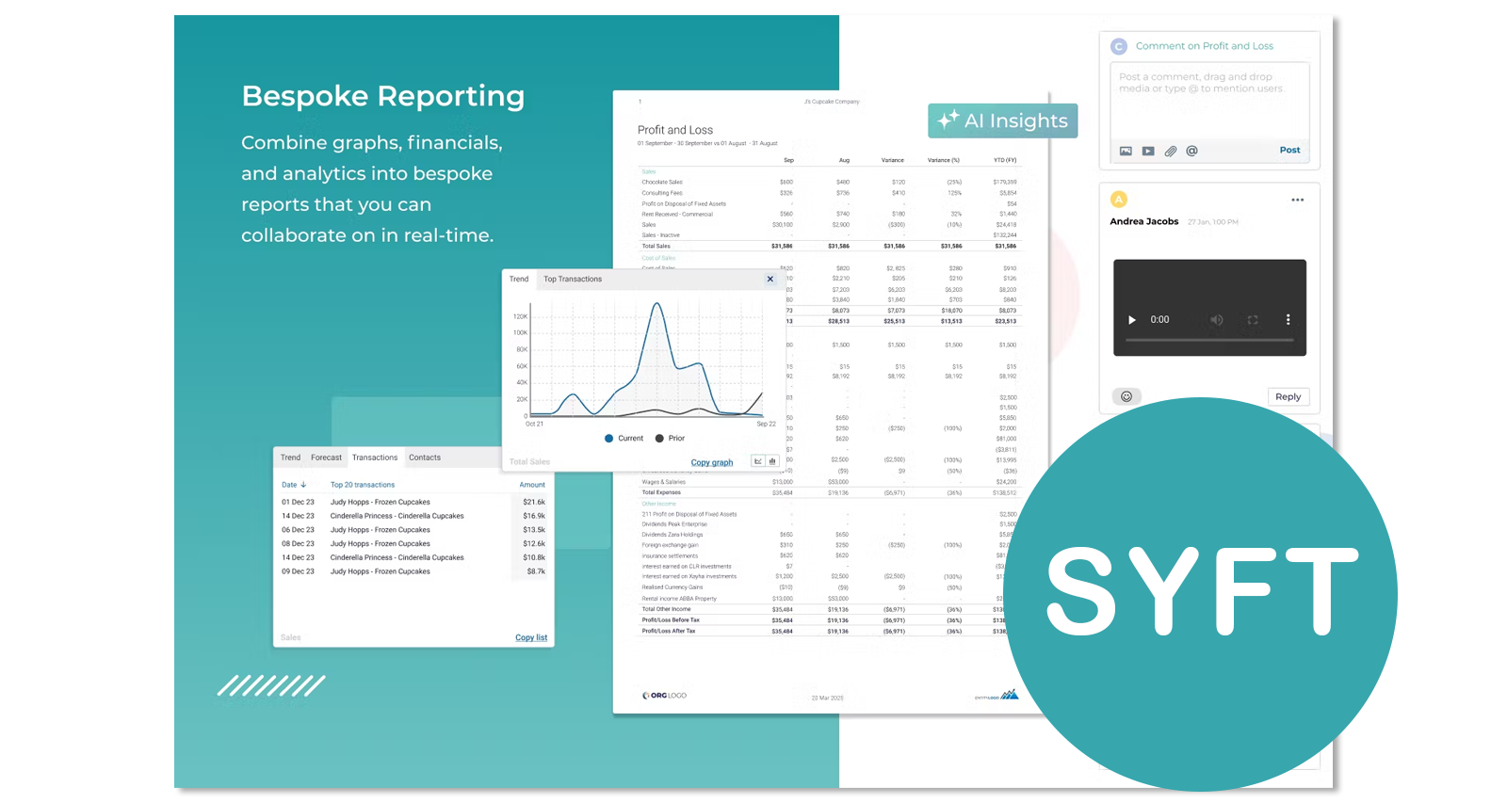The image size is (1507, 803).
Task: Open the Forecast tab
Action: click(x=327, y=458)
